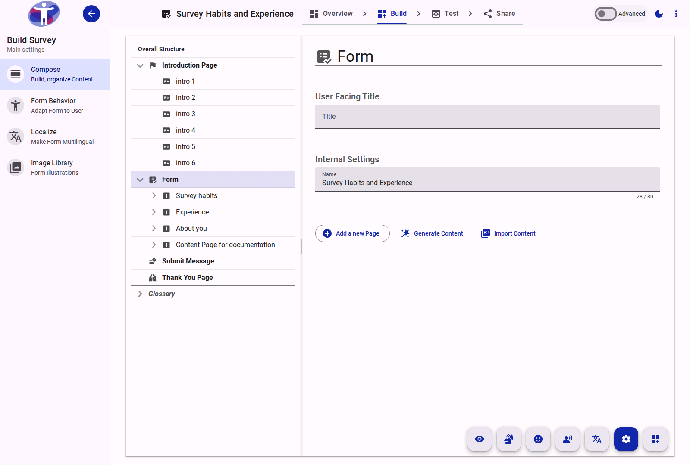Viewport: 690px width, 465px height.
Task: Click the eye preview button at bottom
Action: coord(480,439)
